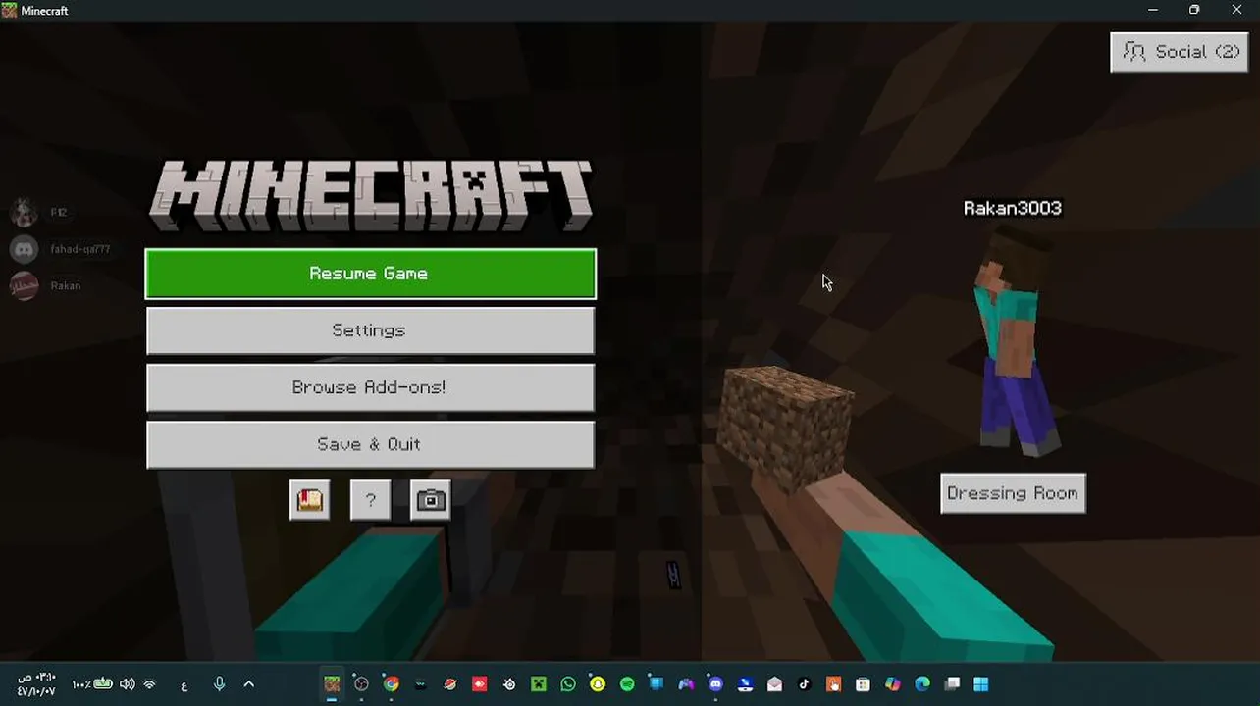Screen dimensions: 1260x706
Task: Open the Wi-Fi network tray icon
Action: pyautogui.click(x=150, y=684)
